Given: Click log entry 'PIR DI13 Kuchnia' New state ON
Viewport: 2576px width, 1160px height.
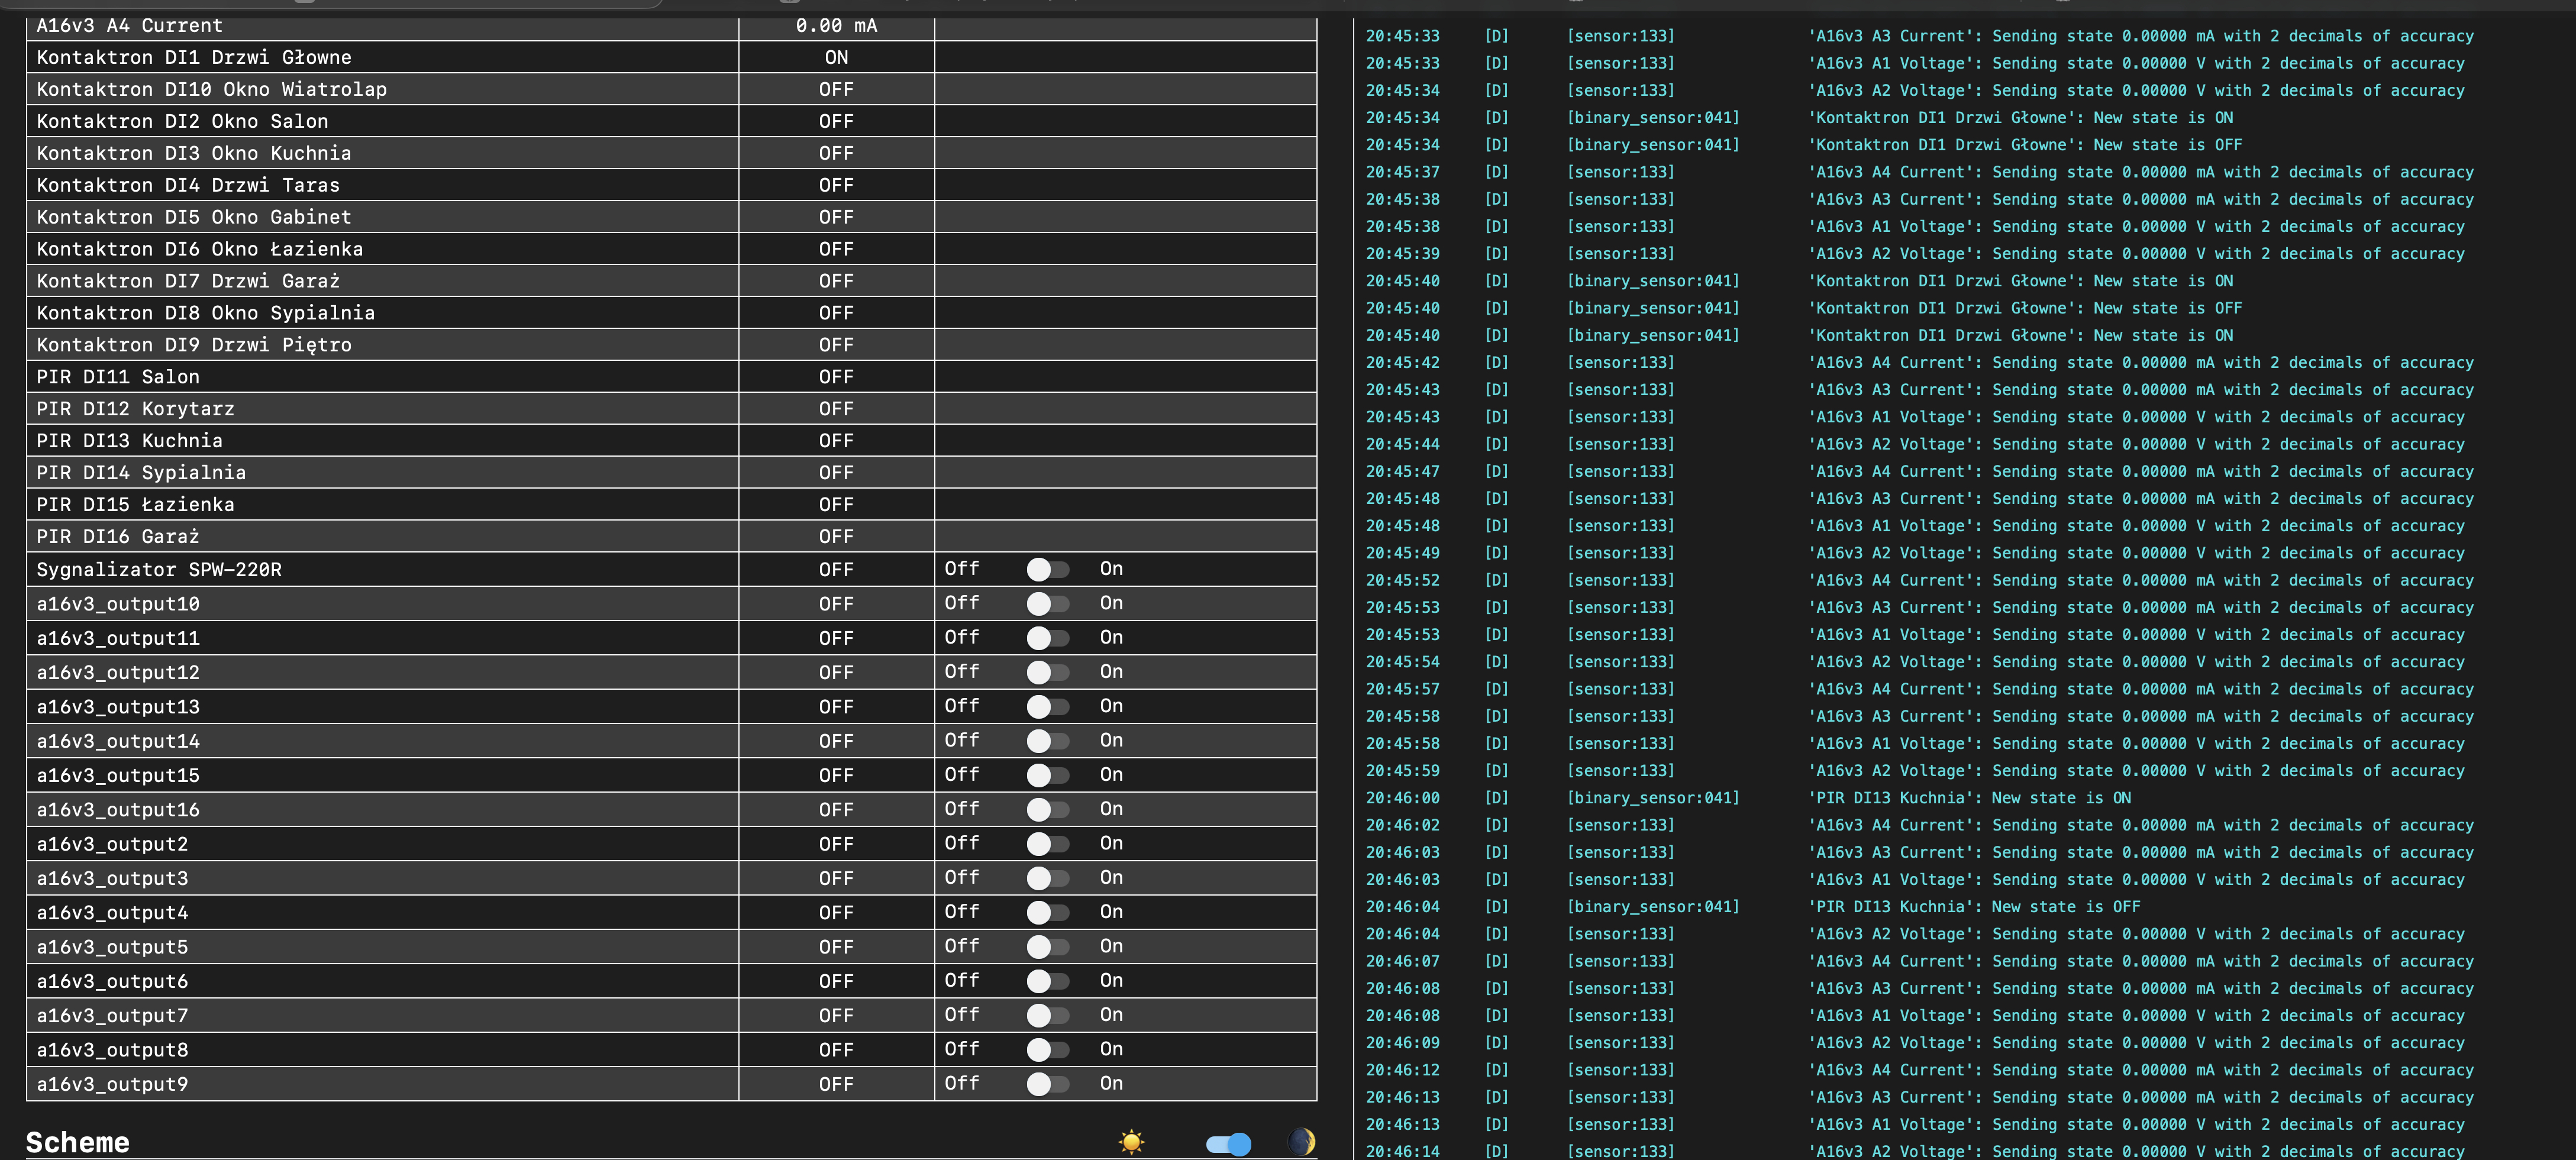Looking at the screenshot, I should (x=1970, y=798).
